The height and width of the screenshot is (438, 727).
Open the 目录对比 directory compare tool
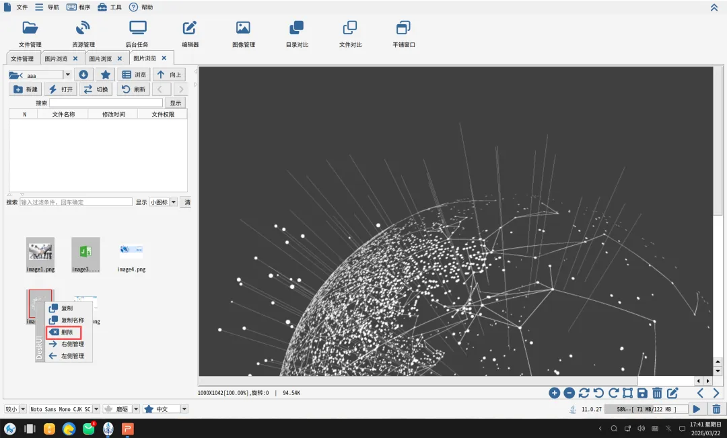pyautogui.click(x=297, y=34)
